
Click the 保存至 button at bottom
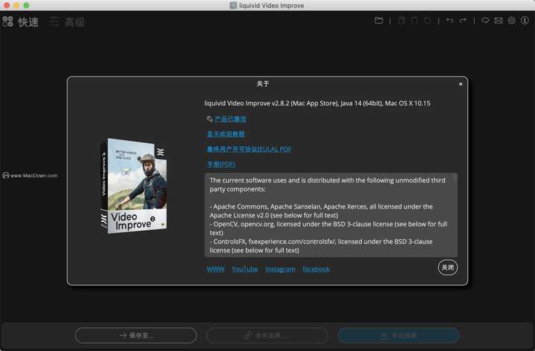click(x=136, y=335)
